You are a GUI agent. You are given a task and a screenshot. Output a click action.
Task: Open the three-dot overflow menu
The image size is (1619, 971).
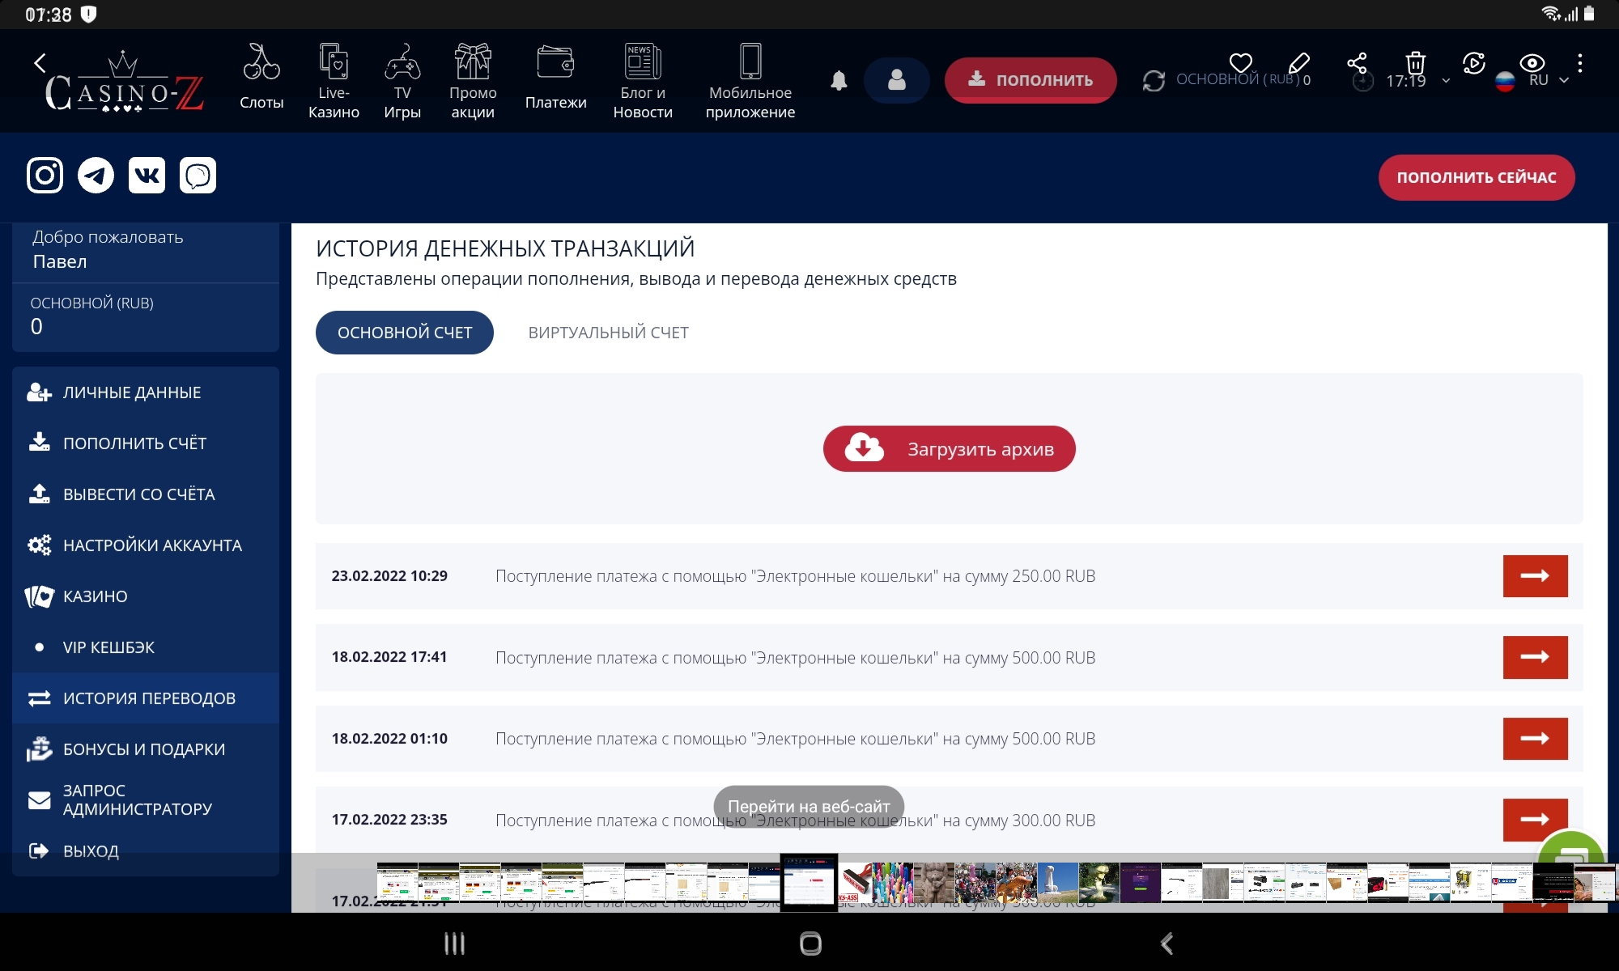(x=1579, y=63)
